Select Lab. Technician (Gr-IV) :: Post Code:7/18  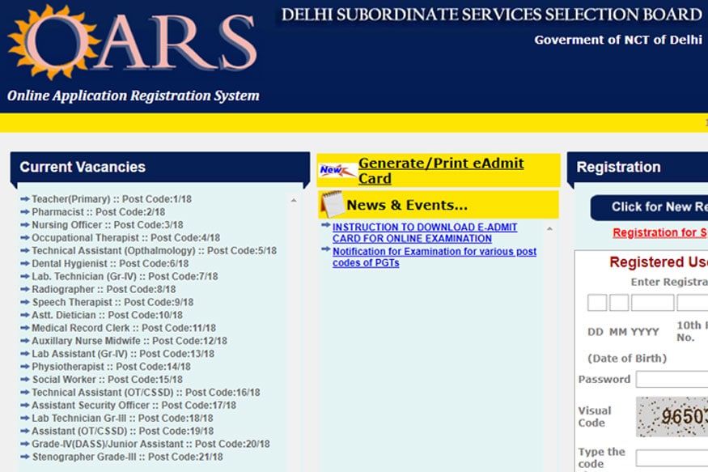click(x=125, y=276)
